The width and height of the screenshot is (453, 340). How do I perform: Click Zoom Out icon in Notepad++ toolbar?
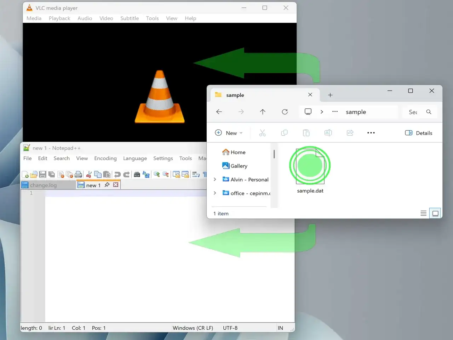point(165,174)
